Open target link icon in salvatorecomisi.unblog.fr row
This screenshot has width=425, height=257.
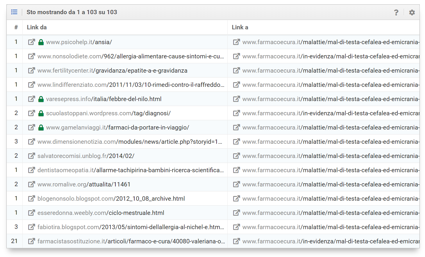236,156
